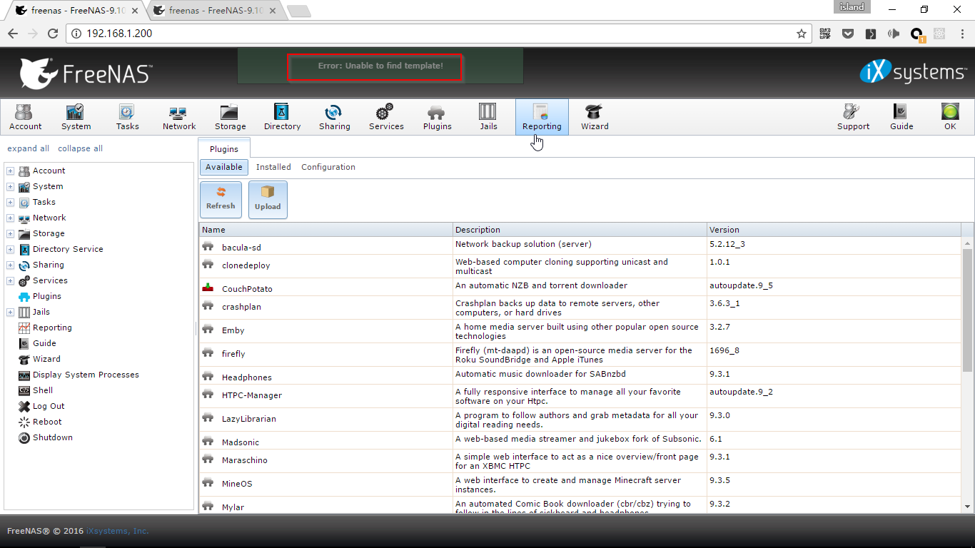Expand the System tree node

(x=10, y=187)
